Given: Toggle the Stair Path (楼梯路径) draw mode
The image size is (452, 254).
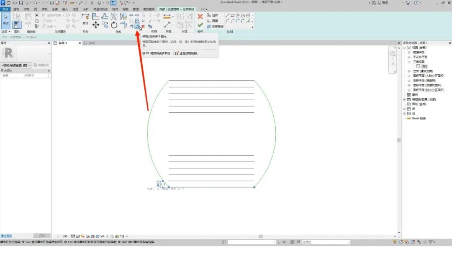Looking at the screenshot, I should pos(215,26).
